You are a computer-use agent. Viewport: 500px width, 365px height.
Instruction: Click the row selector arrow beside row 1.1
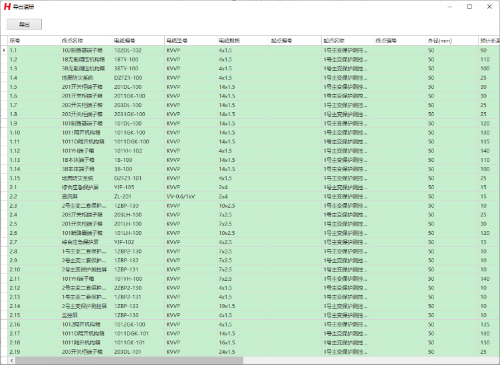point(4,50)
